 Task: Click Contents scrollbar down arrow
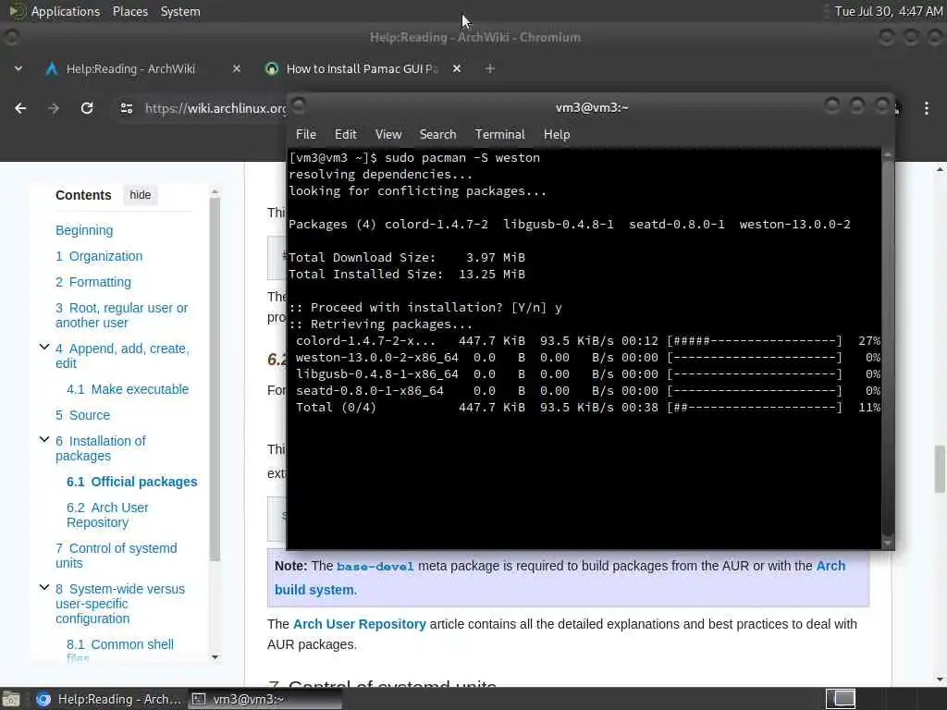click(x=215, y=657)
